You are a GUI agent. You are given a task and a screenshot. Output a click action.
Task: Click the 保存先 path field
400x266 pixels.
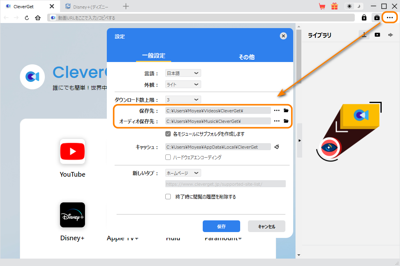click(x=218, y=111)
